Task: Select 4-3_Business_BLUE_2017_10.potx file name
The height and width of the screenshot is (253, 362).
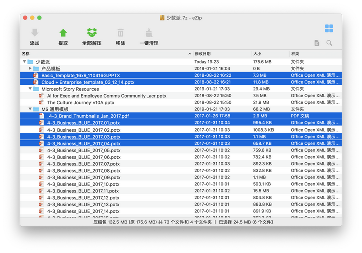Action: pos(83,184)
